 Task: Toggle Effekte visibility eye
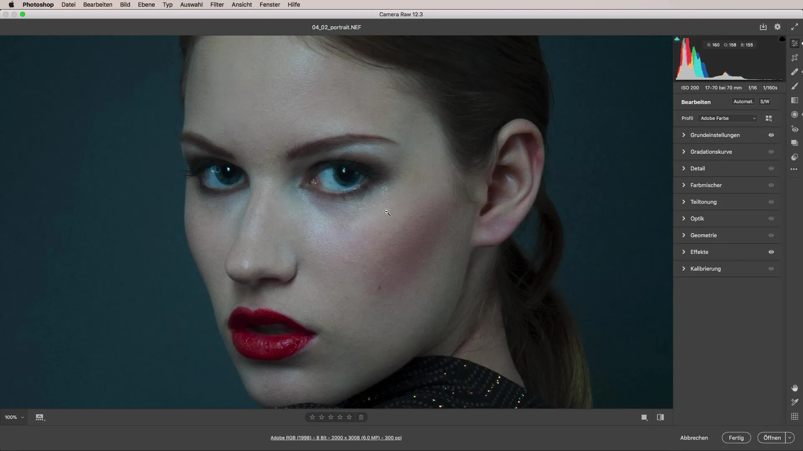click(771, 252)
